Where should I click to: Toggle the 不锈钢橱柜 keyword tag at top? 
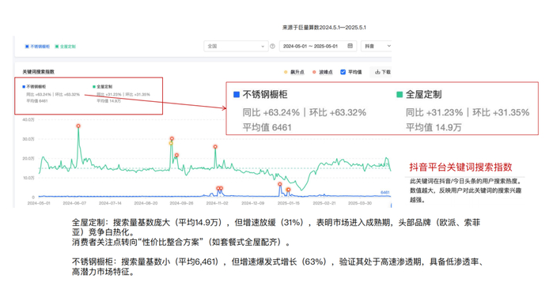(37, 47)
